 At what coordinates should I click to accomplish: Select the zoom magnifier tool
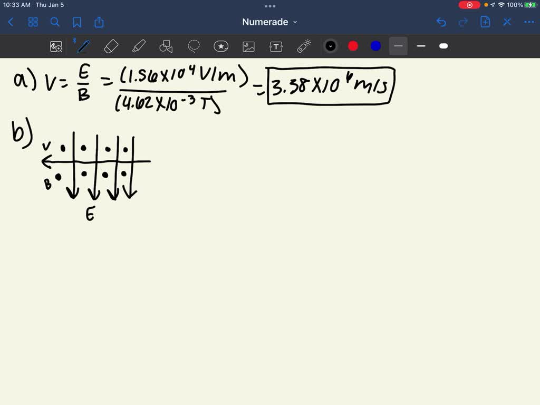pyautogui.click(x=56, y=46)
